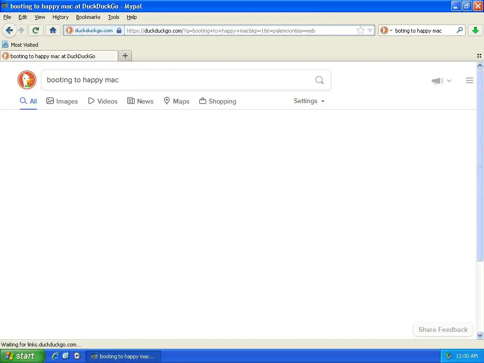Click the 12:00 AM clock
Image resolution: width=484 pixels, height=363 pixels.
click(x=467, y=356)
